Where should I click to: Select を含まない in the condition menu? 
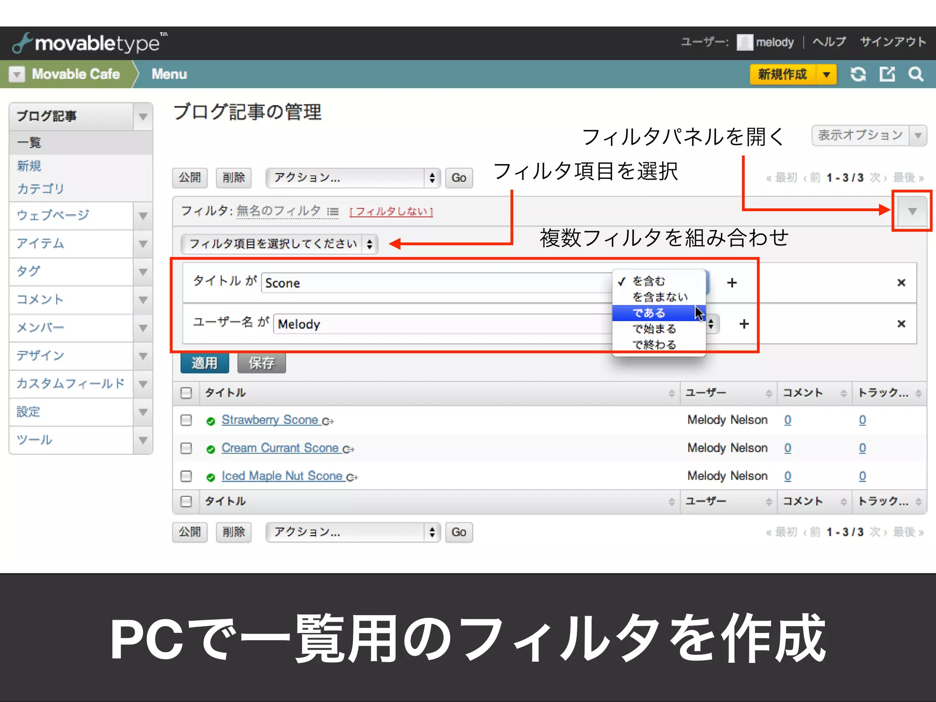659,297
